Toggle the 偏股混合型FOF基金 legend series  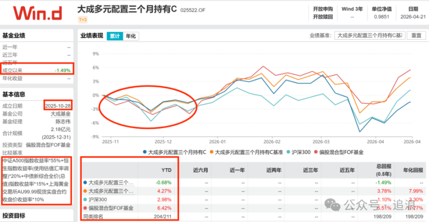tap(339, 152)
